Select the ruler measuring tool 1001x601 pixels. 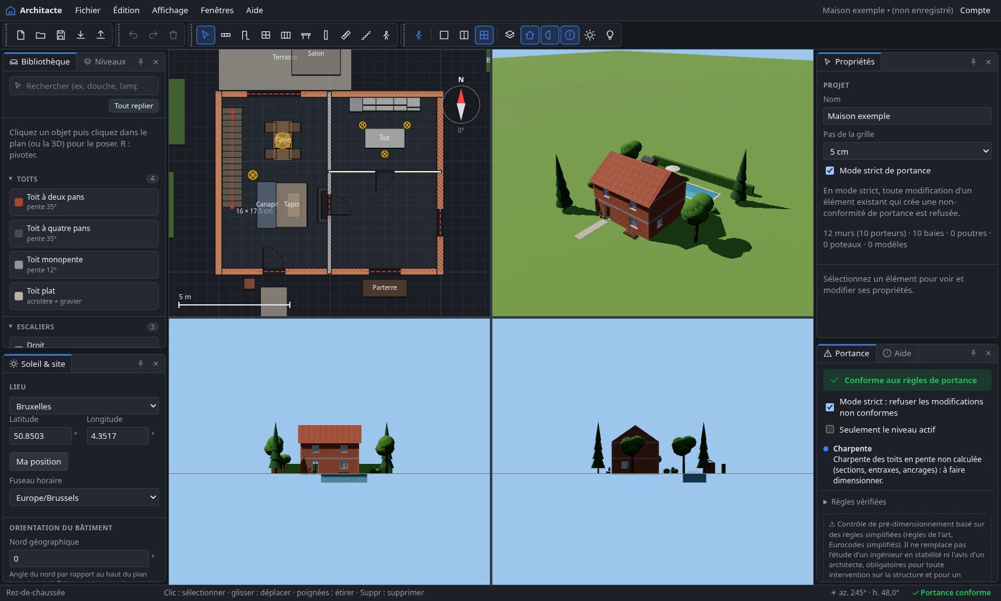pos(346,35)
